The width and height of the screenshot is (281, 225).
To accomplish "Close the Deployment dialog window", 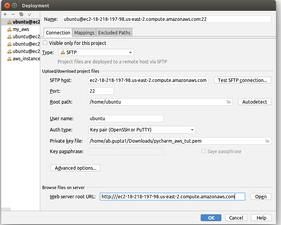I will tap(7, 5).
